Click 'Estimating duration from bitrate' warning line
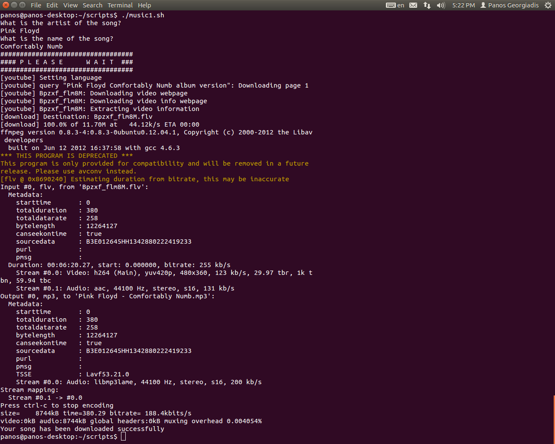This screenshot has height=444, width=555. 145,179
